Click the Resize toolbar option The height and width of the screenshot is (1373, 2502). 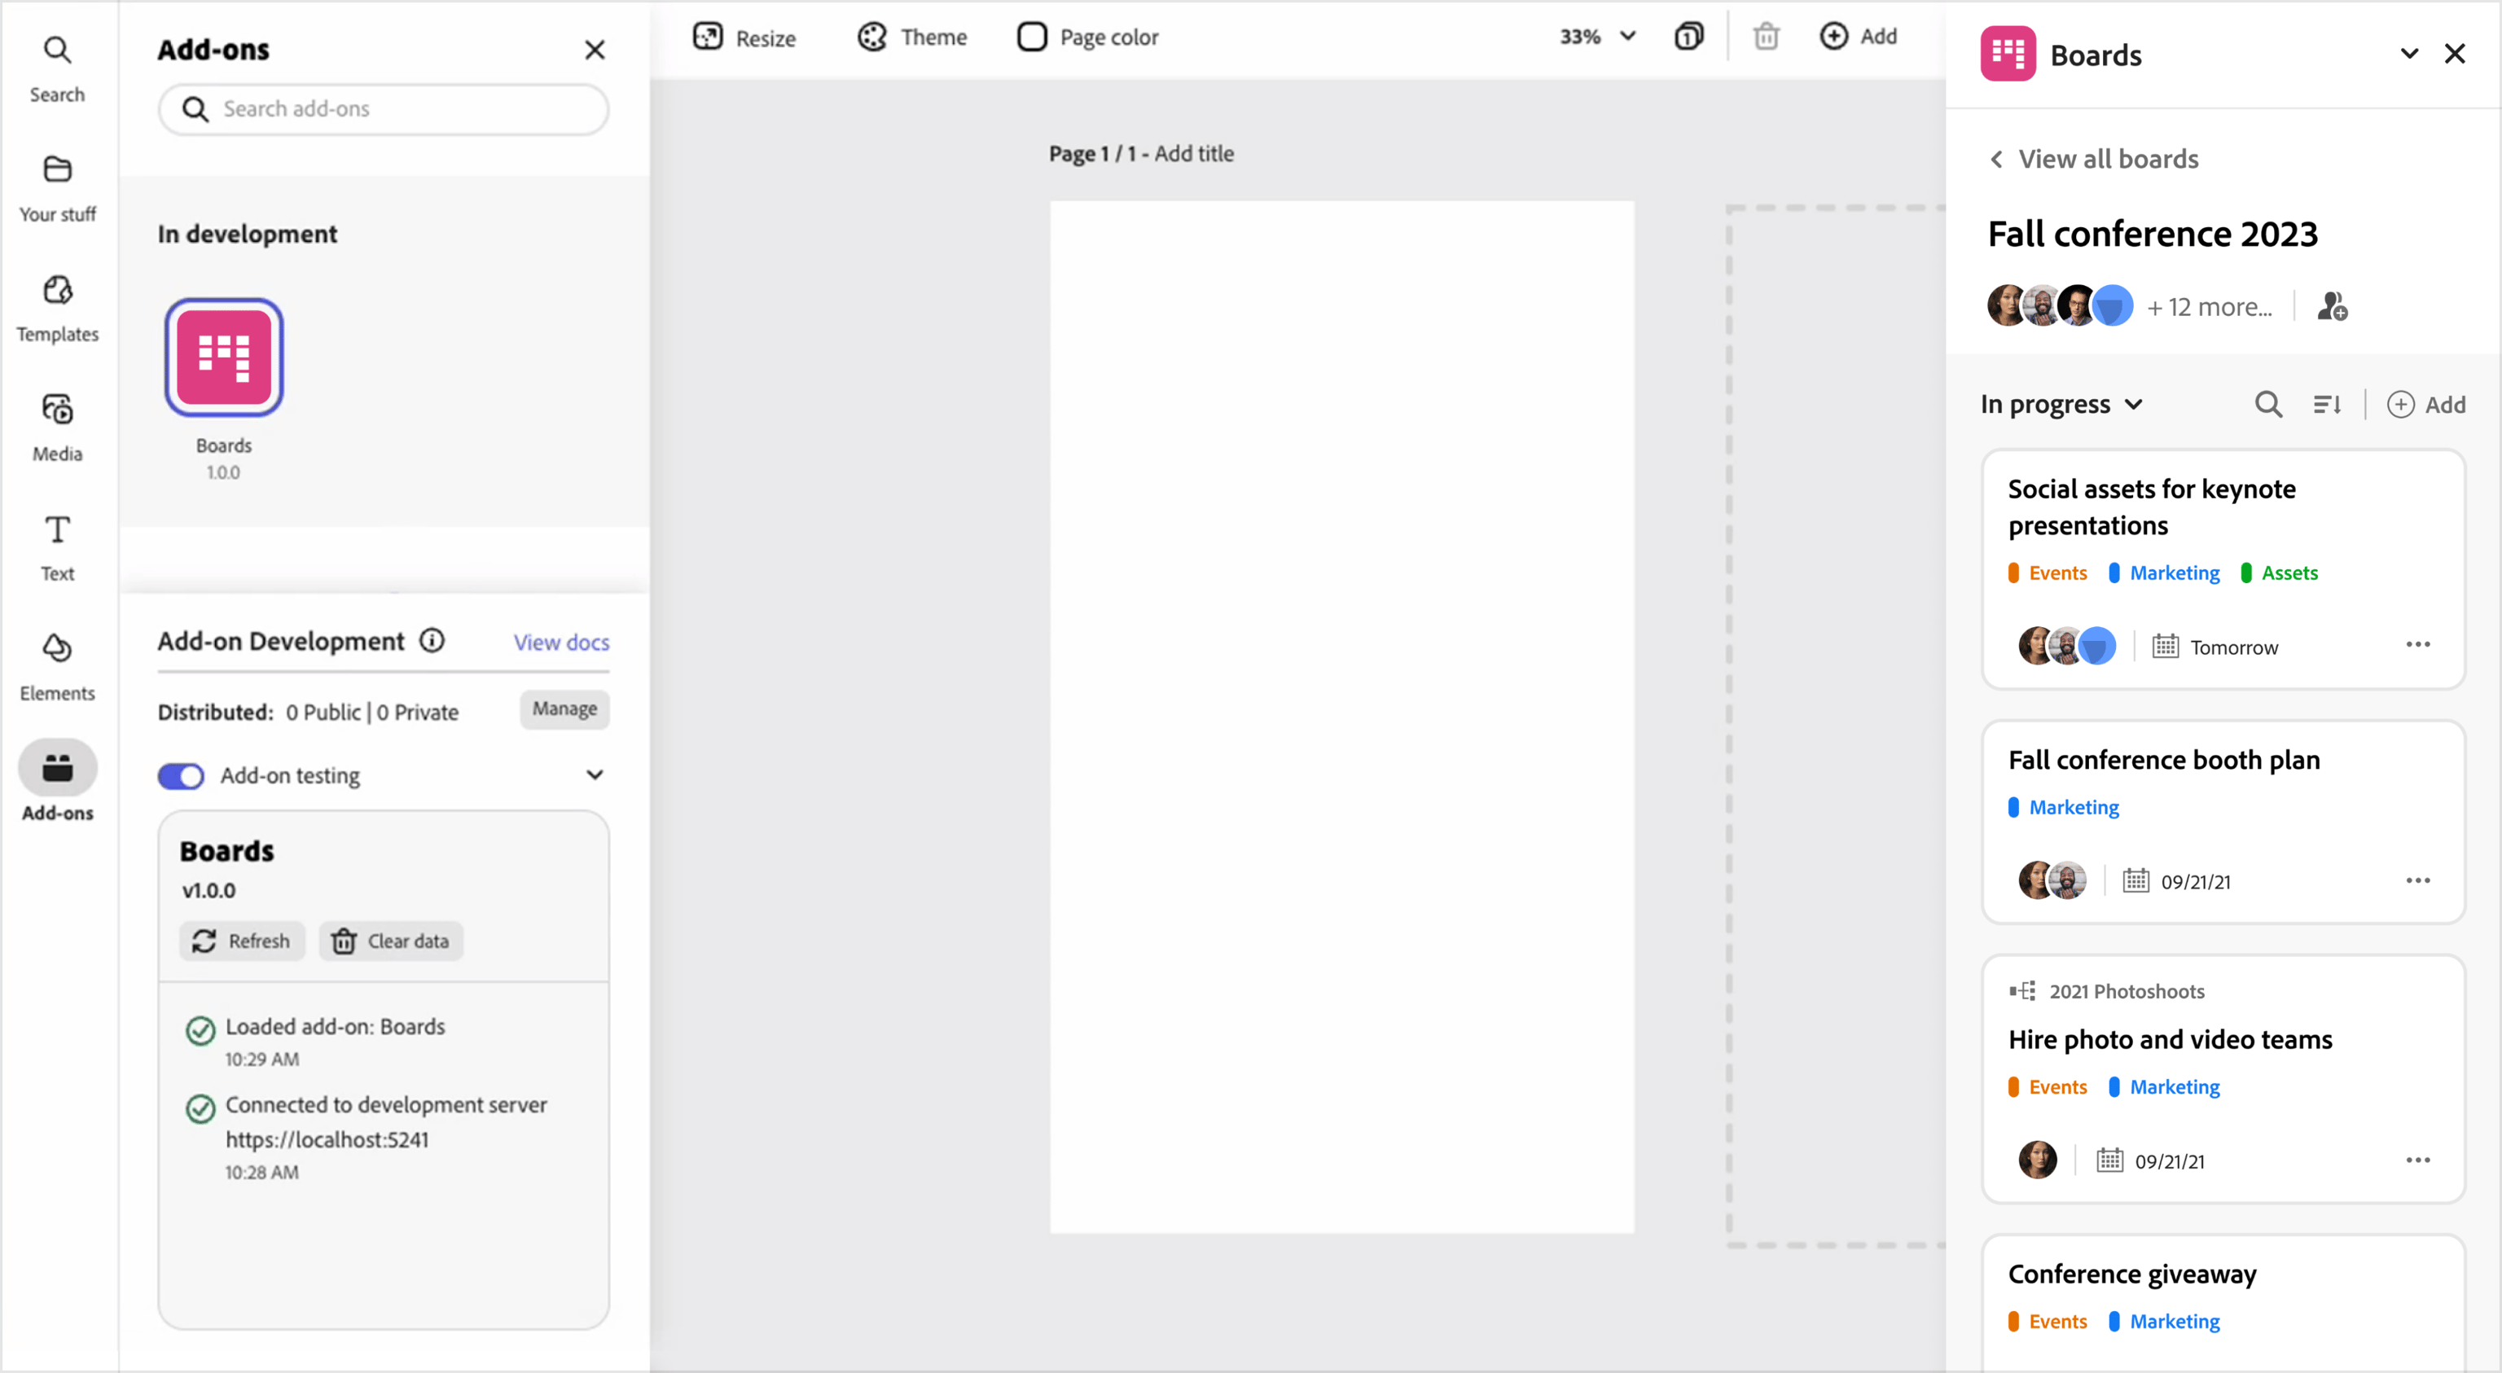point(744,37)
